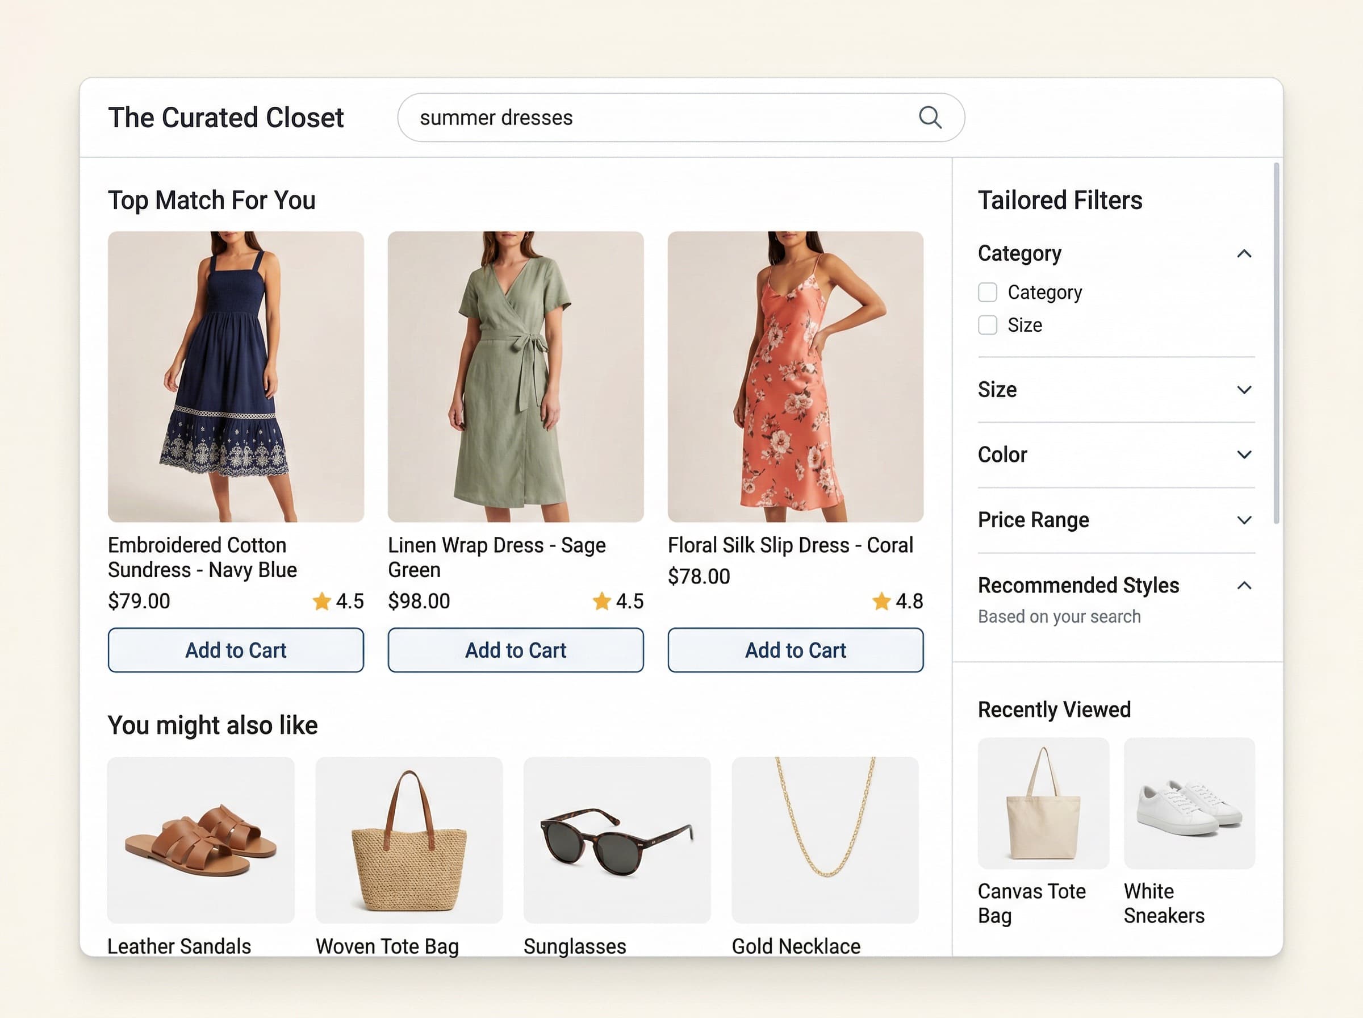The height and width of the screenshot is (1018, 1363).
Task: Expand the Price Range filter section
Action: tap(1245, 519)
